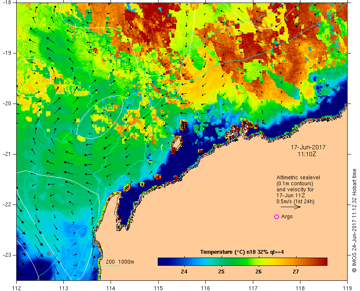360x291 pixels.
Task: Click the temperature color bar at 27
Action: pyautogui.click(x=296, y=261)
